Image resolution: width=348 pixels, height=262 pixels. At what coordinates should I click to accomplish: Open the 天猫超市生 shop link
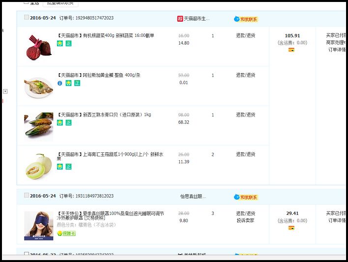coord(197,19)
